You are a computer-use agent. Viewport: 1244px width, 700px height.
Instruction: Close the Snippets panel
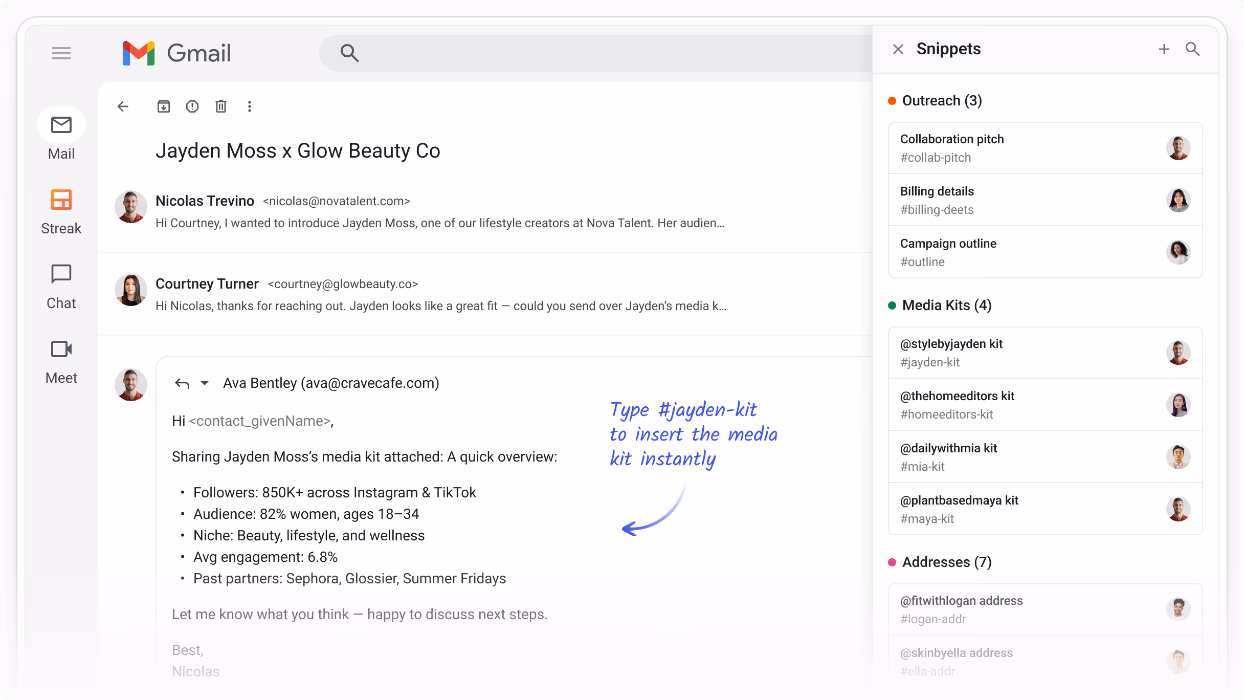point(898,49)
